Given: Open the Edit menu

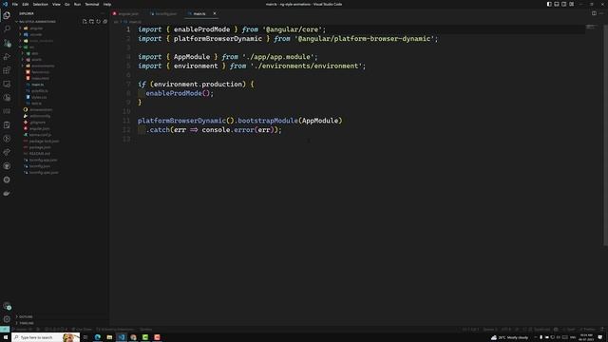Looking at the screenshot, I should 26,4.
